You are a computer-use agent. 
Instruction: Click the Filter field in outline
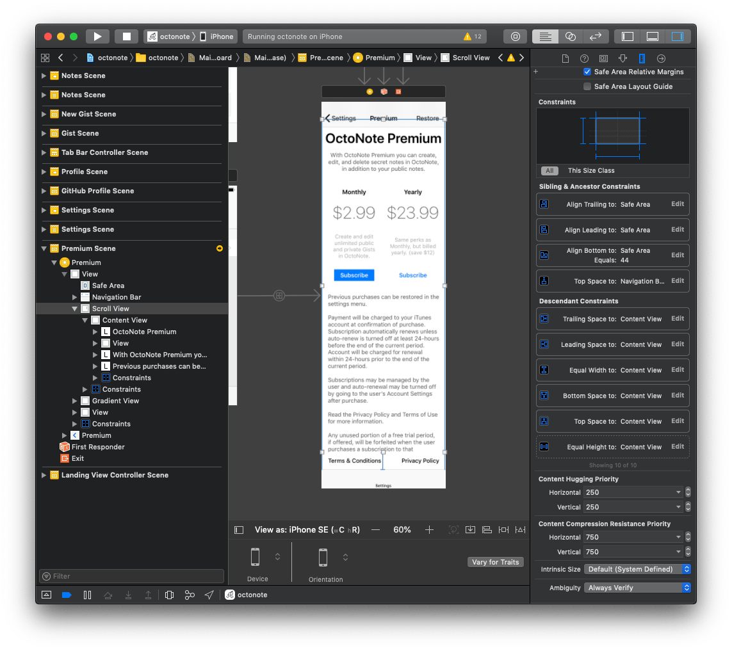point(132,576)
